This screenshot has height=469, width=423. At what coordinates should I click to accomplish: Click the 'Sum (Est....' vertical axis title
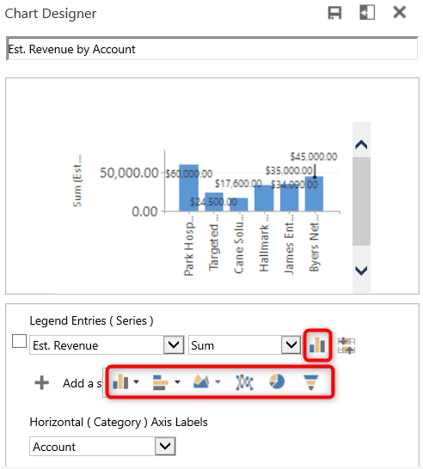tap(77, 180)
